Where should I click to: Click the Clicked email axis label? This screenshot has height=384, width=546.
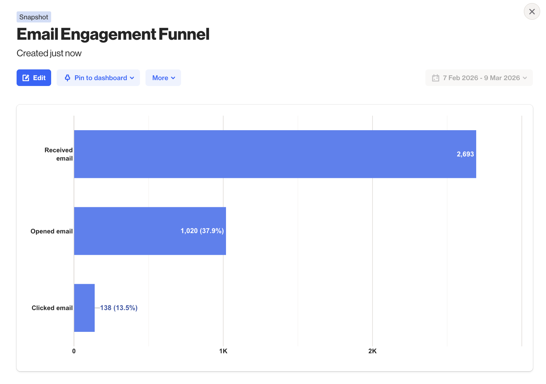52,308
